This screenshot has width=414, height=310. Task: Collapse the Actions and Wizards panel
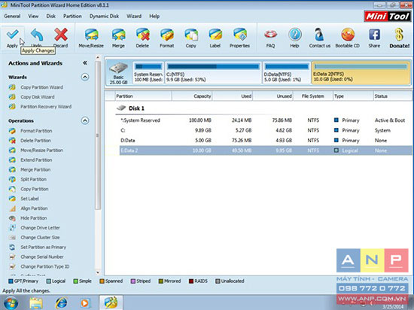click(85, 62)
